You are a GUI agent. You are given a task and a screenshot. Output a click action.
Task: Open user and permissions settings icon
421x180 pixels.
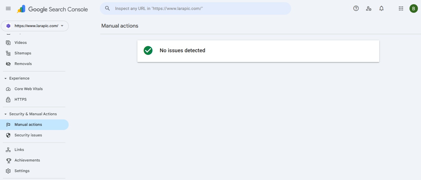[x=369, y=8]
